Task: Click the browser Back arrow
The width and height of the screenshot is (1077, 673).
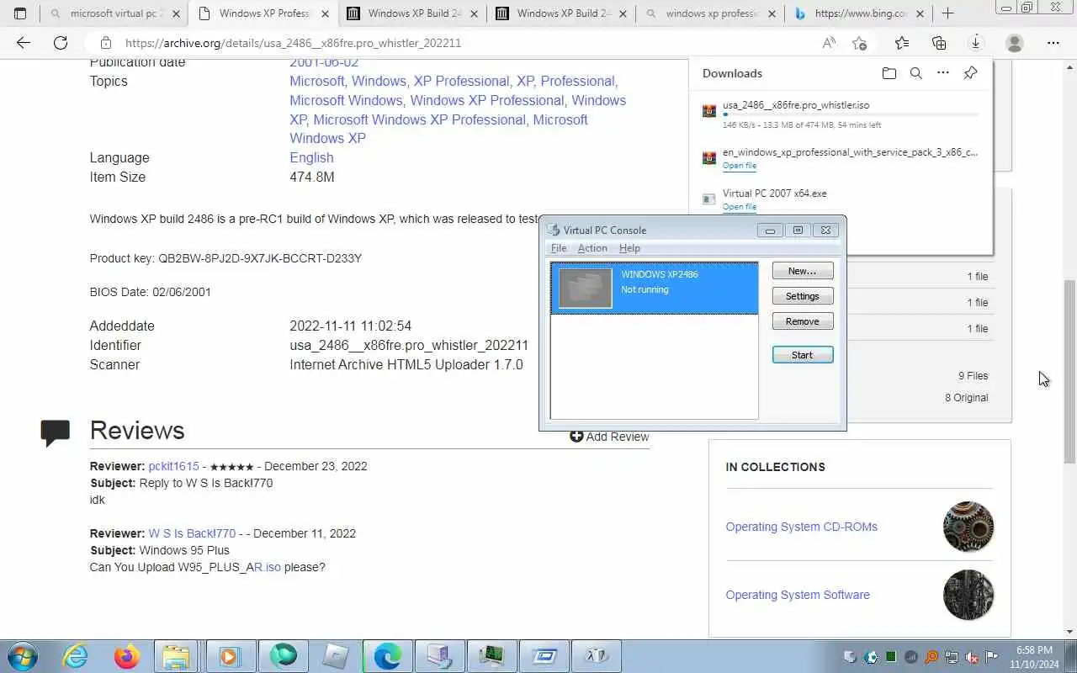Action: (24, 43)
